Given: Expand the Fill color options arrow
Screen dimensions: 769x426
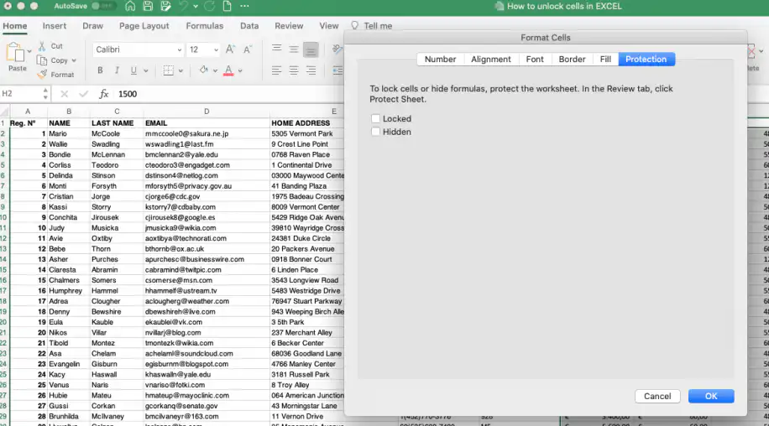Looking at the screenshot, I should coord(215,71).
